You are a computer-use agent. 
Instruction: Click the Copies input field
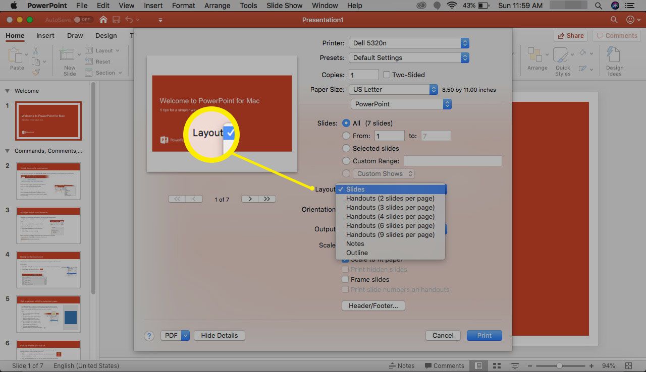363,75
